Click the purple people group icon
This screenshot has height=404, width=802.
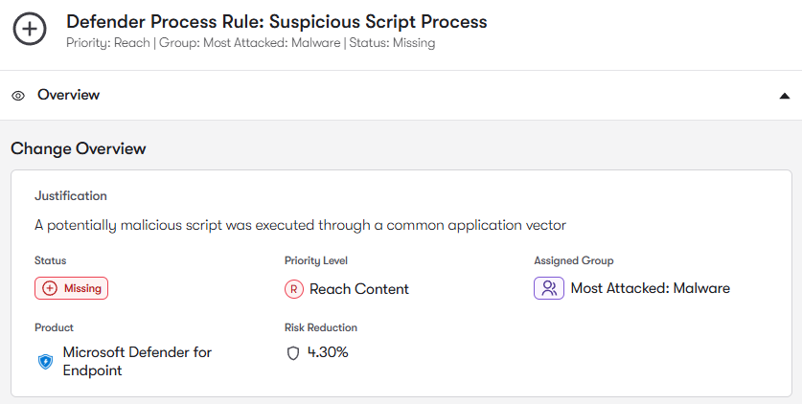pos(549,288)
